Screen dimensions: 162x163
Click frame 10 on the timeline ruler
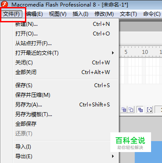(x=145, y=52)
